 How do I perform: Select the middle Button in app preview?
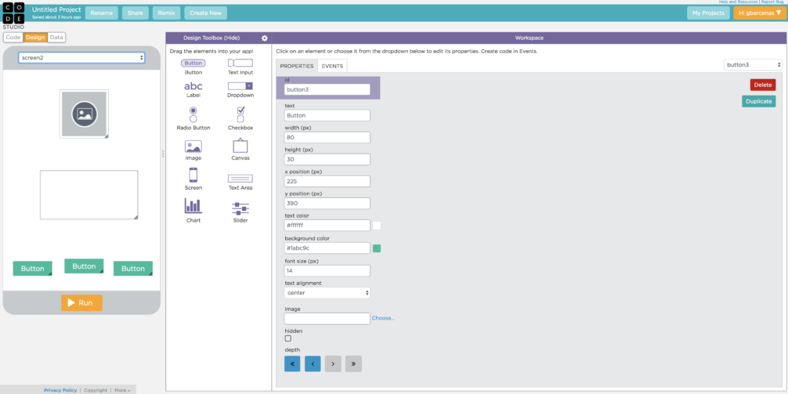pyautogui.click(x=84, y=266)
